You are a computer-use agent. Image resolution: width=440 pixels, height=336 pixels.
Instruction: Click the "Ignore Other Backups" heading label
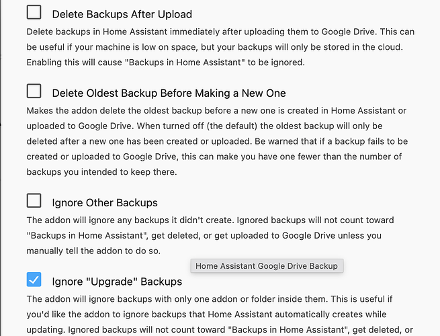pos(105,202)
